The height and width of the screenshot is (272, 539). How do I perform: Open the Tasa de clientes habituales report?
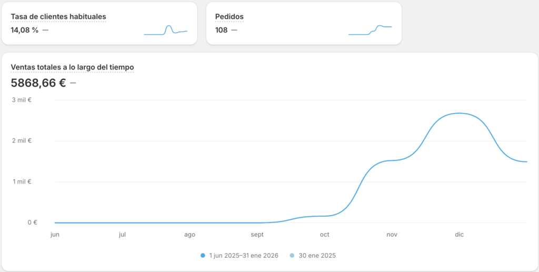click(58, 17)
